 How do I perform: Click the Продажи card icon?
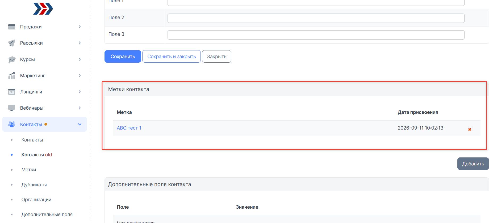click(x=12, y=27)
